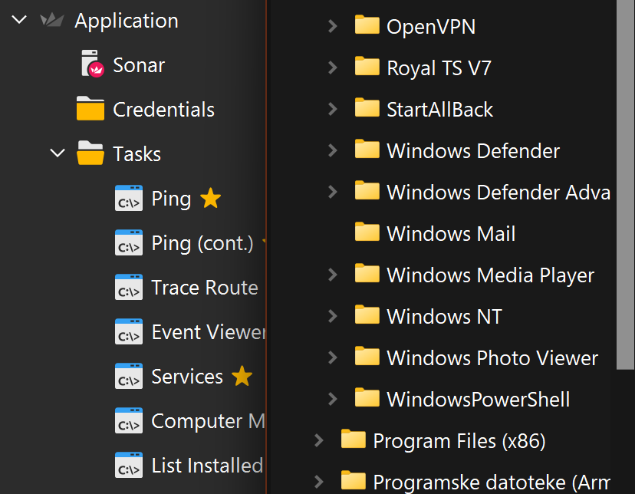
Task: Click the Services task command icon
Action: tap(129, 377)
